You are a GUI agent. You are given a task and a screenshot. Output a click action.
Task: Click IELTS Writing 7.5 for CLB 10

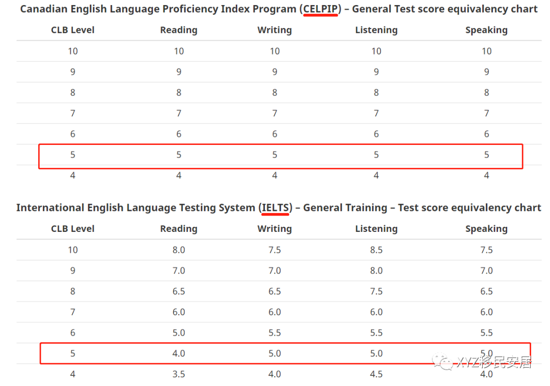click(x=274, y=250)
